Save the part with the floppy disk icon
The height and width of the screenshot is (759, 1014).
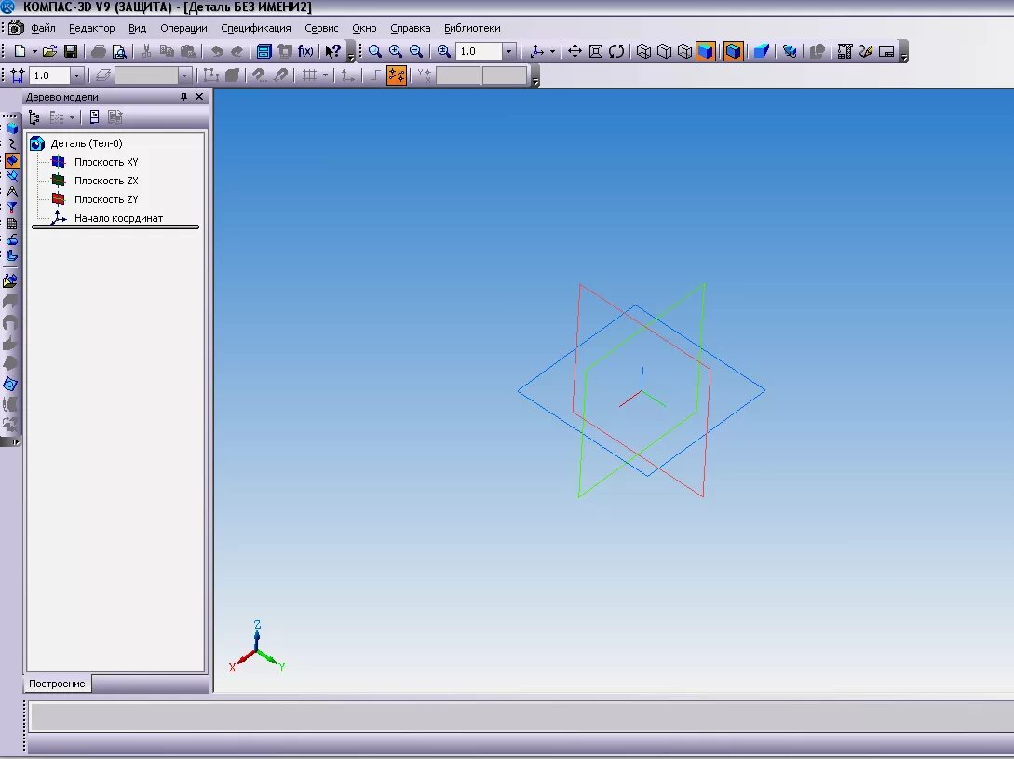tap(71, 51)
